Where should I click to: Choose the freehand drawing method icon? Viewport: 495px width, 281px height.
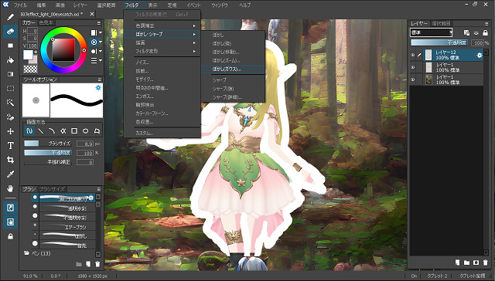point(29,130)
